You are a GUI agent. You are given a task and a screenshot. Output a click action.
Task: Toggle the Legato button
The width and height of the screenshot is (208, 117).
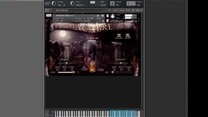(x=127, y=35)
